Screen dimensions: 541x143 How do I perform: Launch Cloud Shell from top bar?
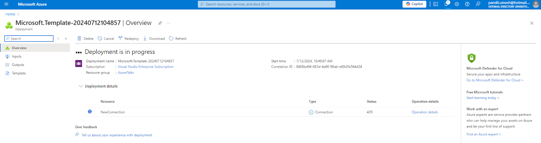click(x=436, y=4)
